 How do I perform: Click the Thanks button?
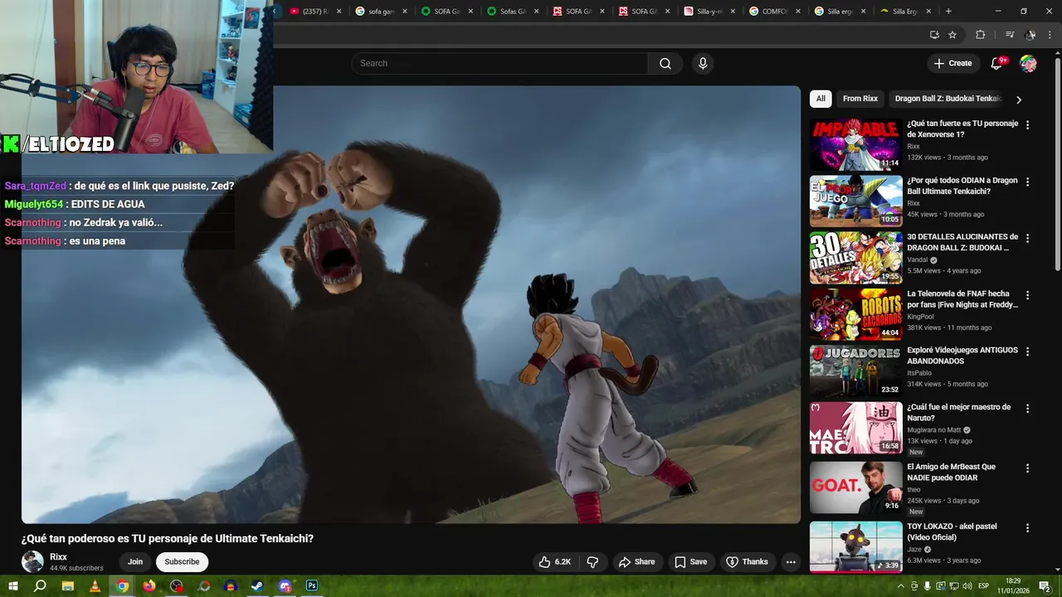click(748, 561)
